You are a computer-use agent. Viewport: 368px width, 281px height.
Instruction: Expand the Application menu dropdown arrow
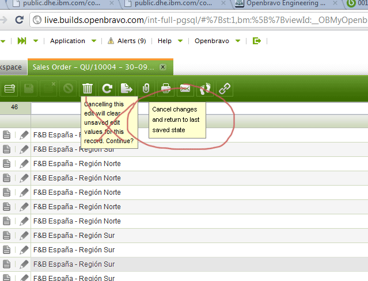pos(94,41)
